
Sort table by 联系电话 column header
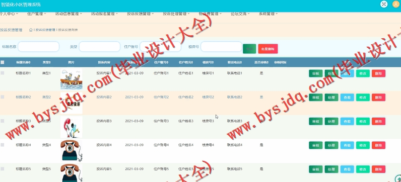[x=235, y=62]
